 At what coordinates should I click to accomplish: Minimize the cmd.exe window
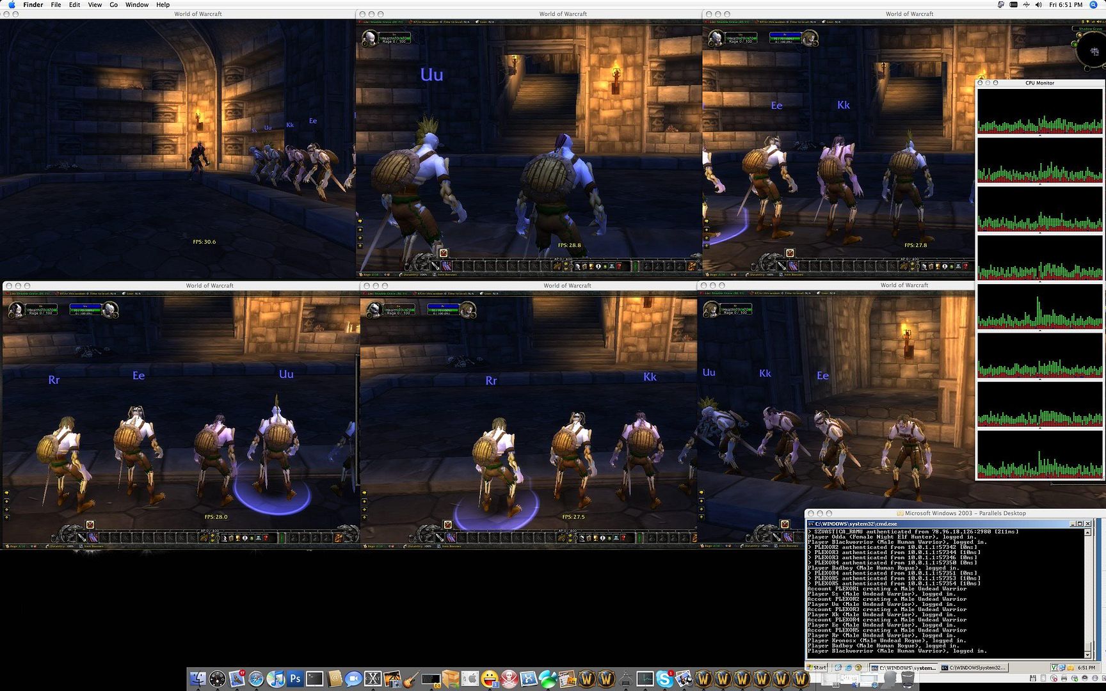pos(1073,524)
